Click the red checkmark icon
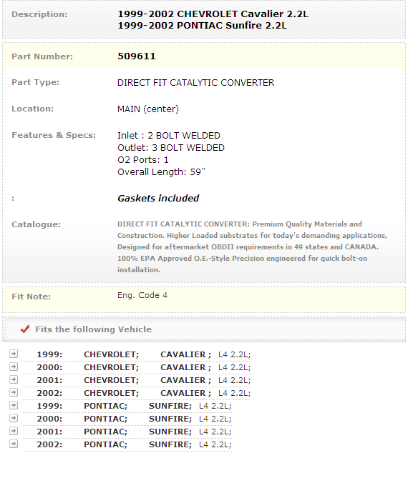 tap(25, 329)
